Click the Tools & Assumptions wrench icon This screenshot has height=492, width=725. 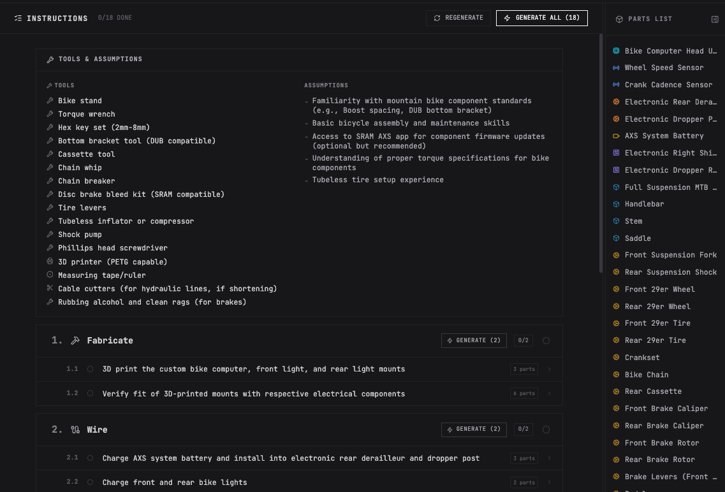coord(50,59)
